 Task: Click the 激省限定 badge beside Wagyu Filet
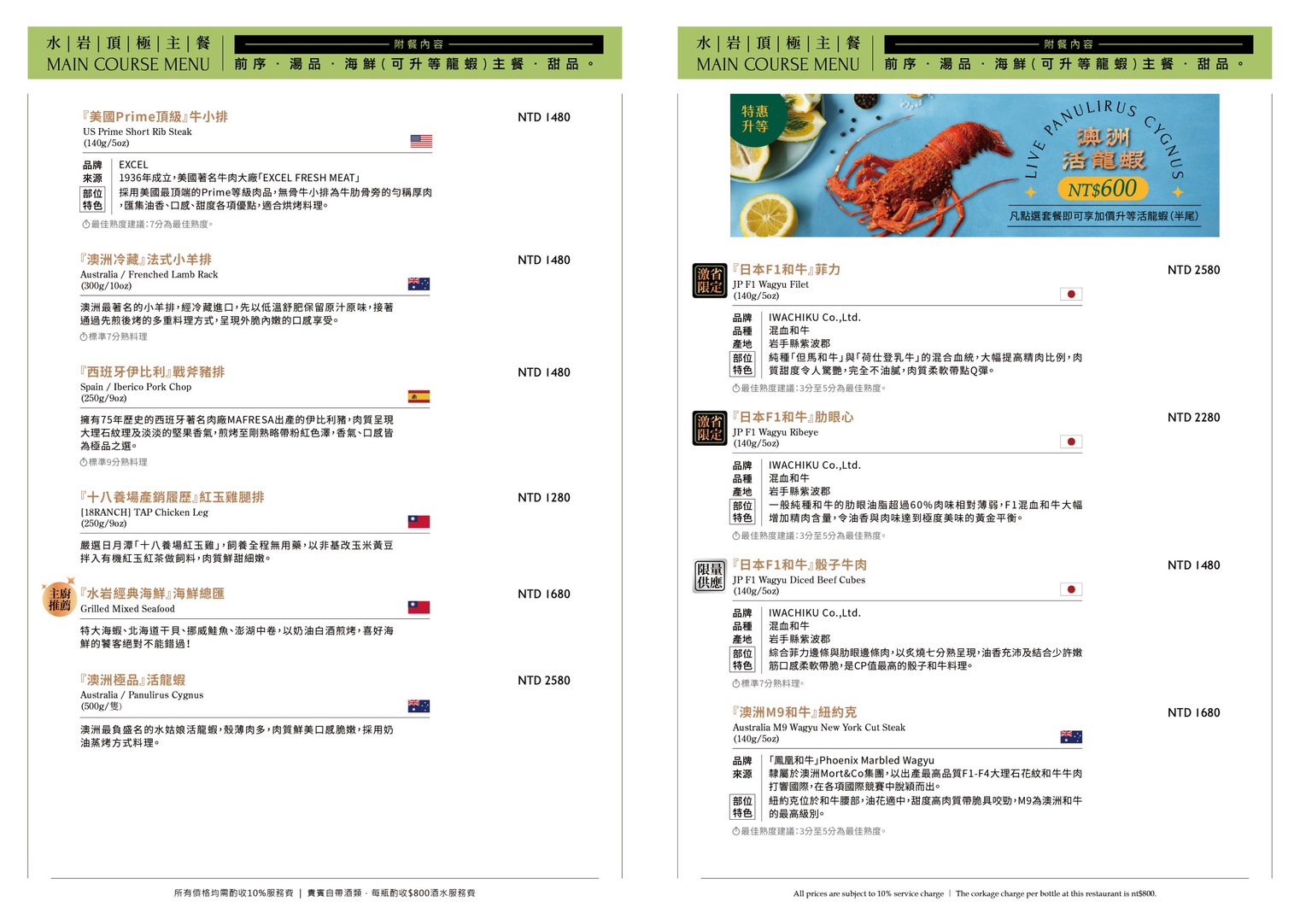pyautogui.click(x=709, y=280)
